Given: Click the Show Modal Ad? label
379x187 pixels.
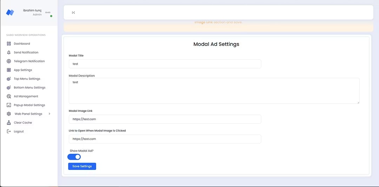Looking at the screenshot, I should click(81, 151).
